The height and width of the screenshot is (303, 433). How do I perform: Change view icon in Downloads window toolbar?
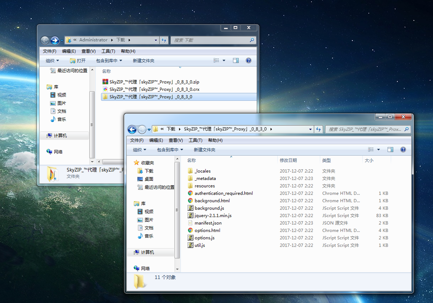(x=216, y=61)
